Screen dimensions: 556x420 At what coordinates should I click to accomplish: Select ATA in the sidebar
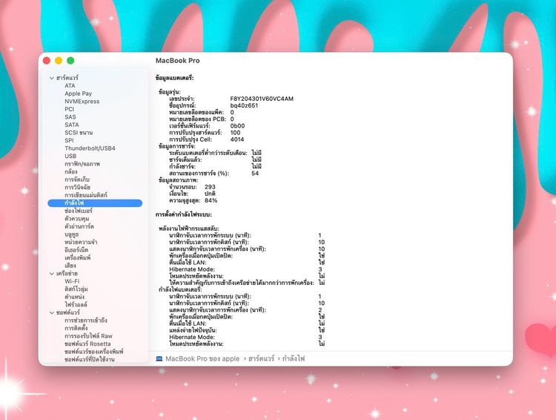pyautogui.click(x=70, y=85)
